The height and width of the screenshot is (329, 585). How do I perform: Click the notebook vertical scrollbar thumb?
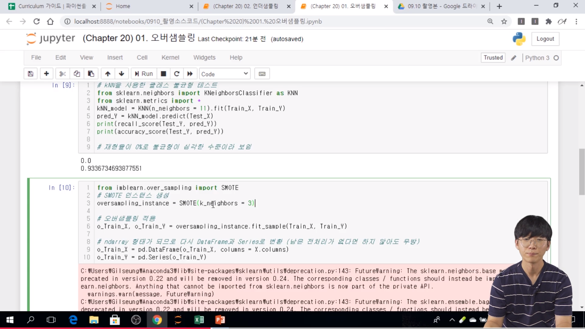(582, 171)
